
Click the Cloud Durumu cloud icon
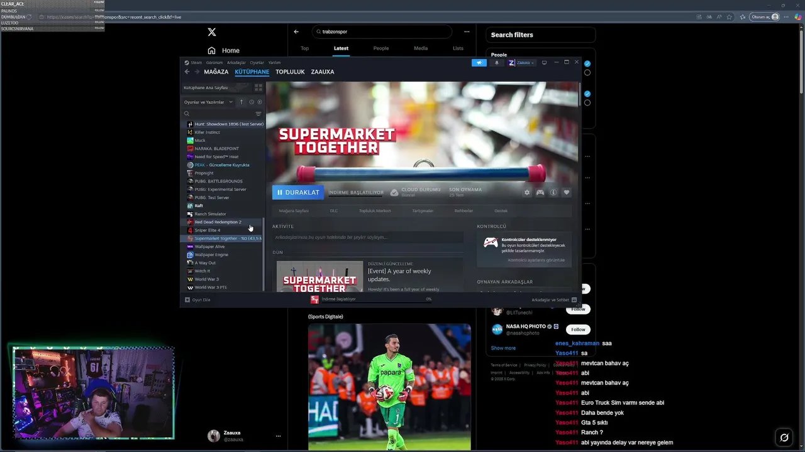click(x=394, y=192)
